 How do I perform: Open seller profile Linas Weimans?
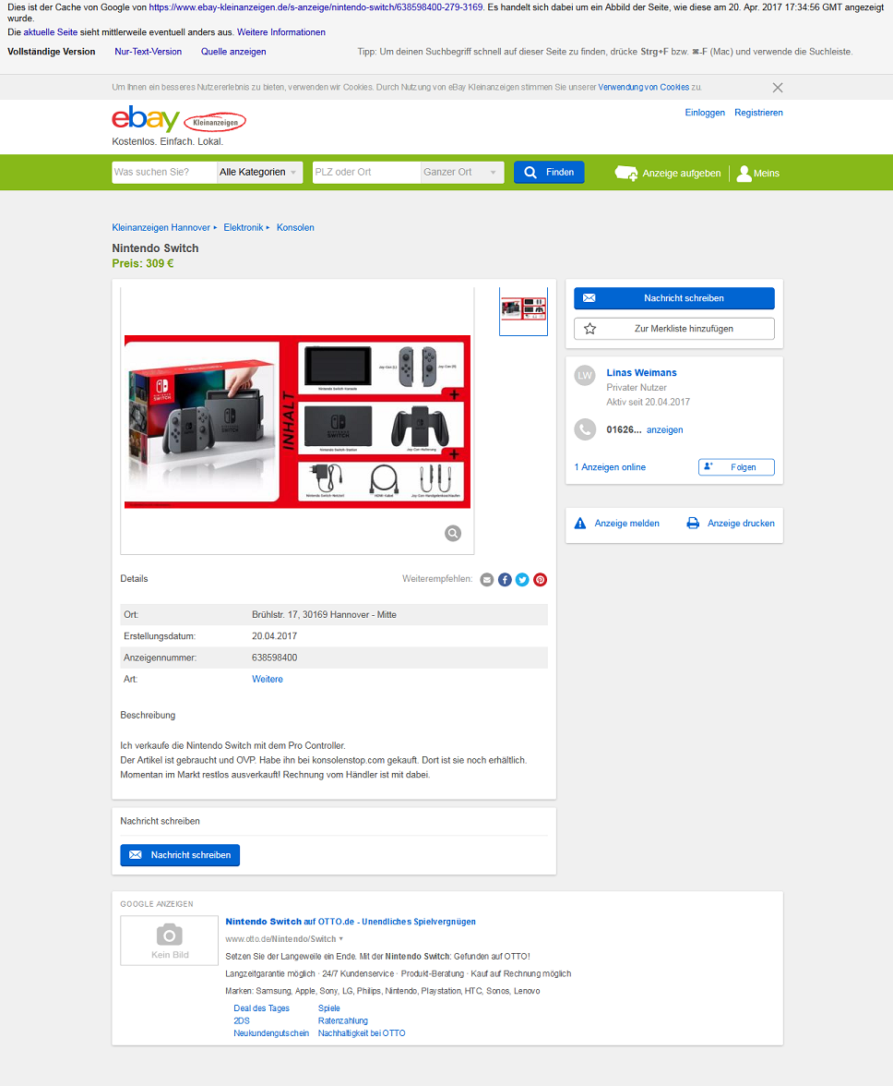[x=642, y=373]
